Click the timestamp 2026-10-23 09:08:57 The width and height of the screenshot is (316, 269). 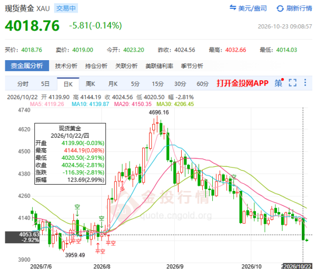pyautogui.click(x=285, y=26)
